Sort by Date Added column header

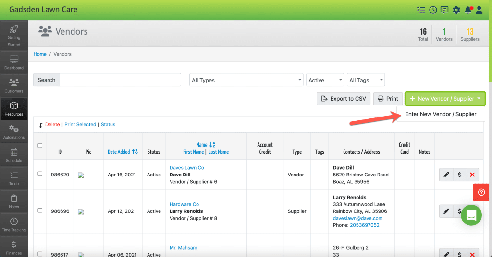point(119,152)
